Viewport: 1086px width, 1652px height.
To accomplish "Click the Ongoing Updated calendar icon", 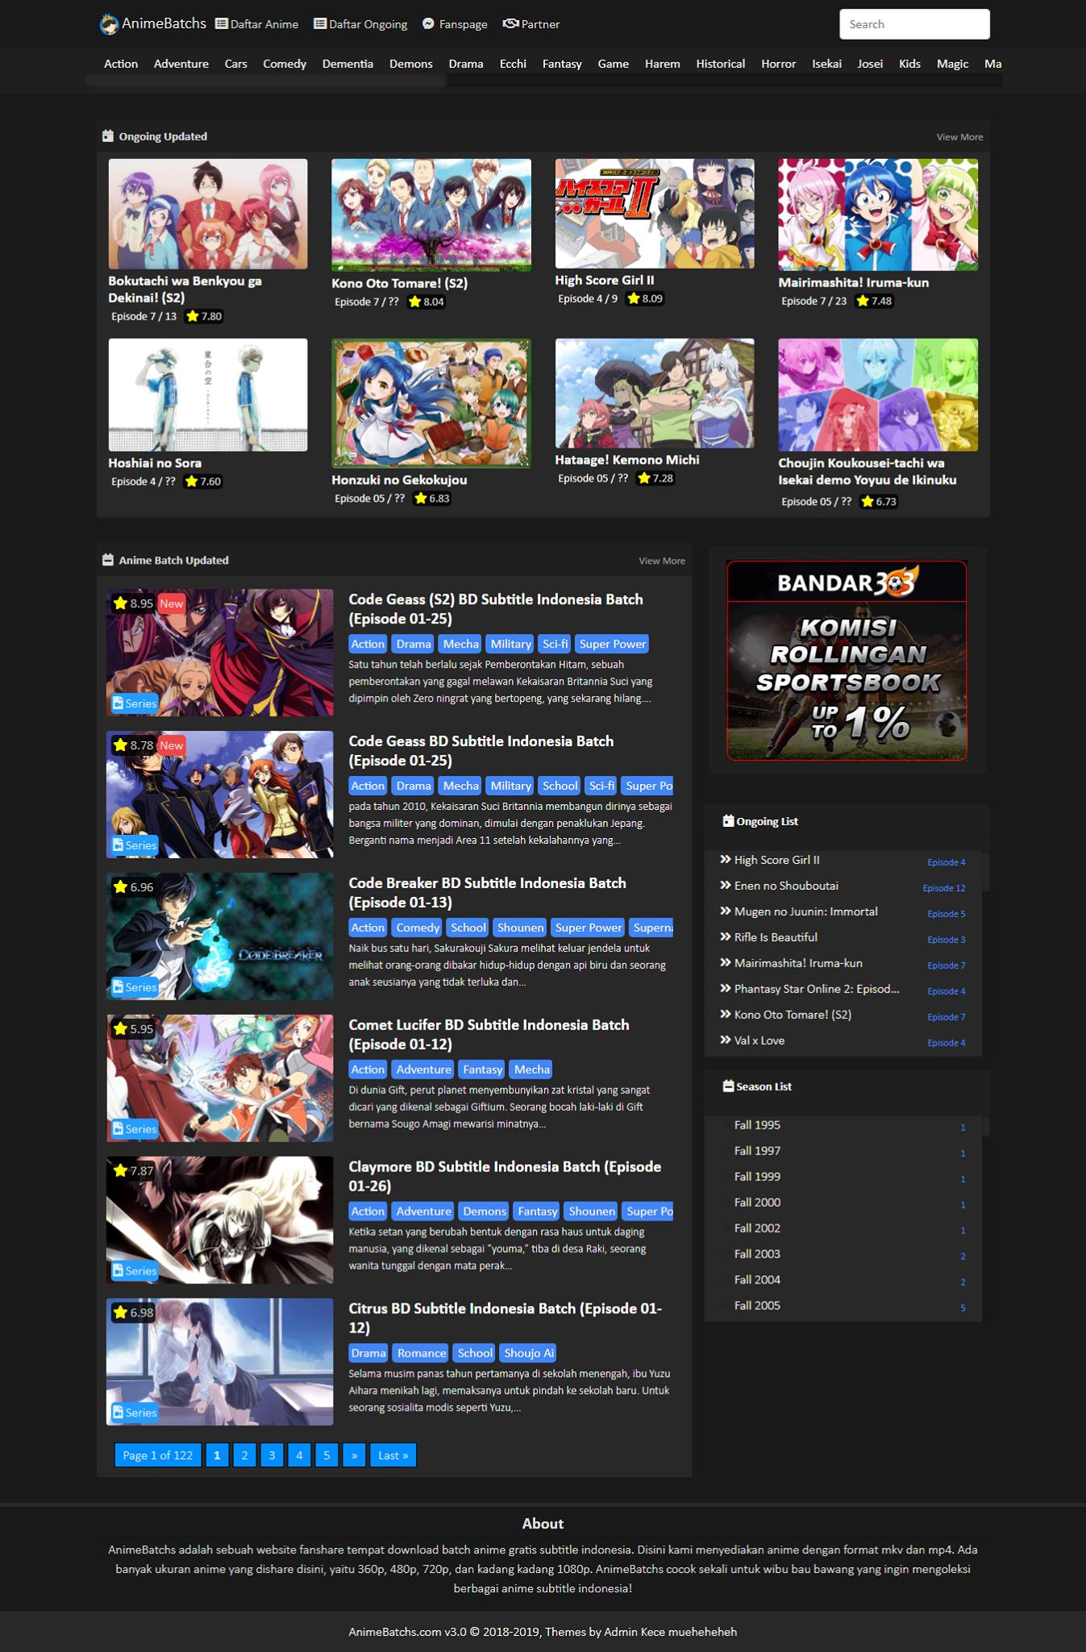I will click(108, 136).
